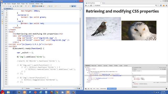Click the Home icon in Aptana toolbar
The width and height of the screenshot is (168, 94).
(x=37, y=6)
